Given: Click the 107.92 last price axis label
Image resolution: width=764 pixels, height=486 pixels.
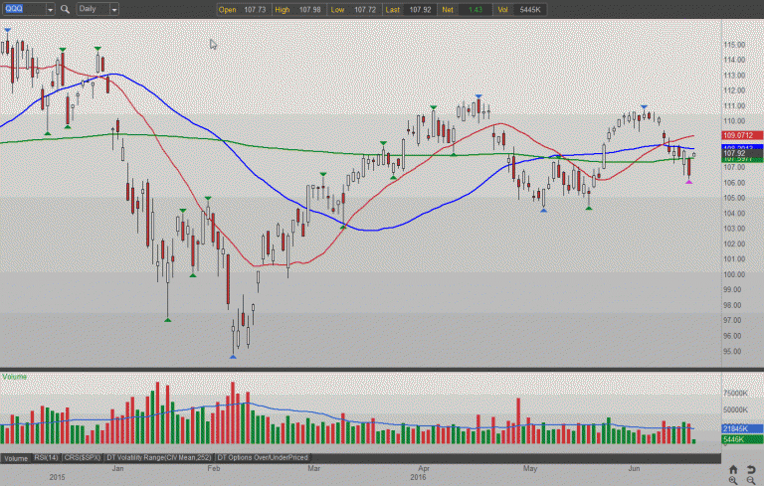Looking at the screenshot, I should pos(742,153).
